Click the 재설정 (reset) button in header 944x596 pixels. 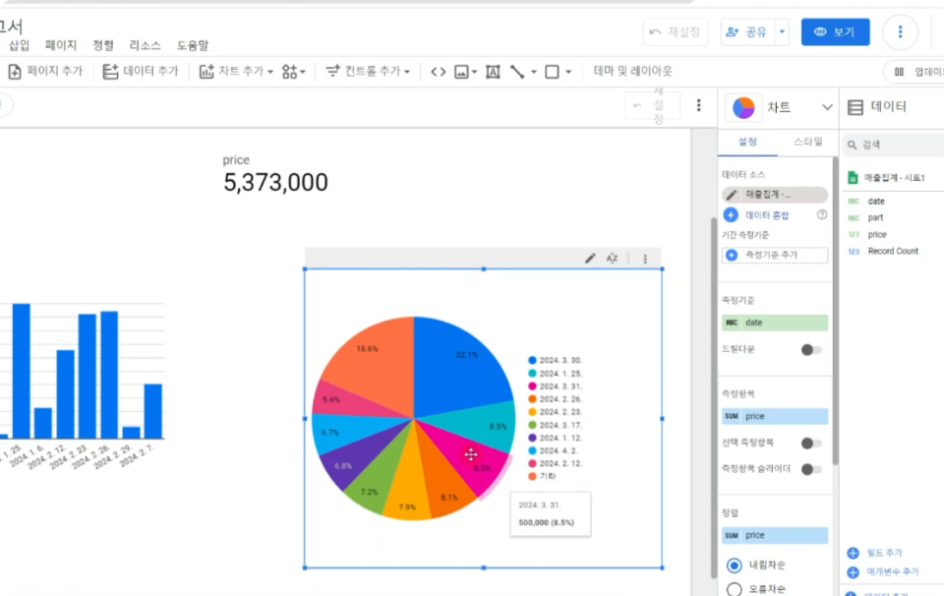click(676, 31)
